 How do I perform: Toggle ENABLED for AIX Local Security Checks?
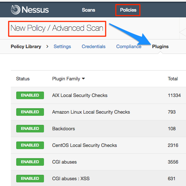(30, 95)
